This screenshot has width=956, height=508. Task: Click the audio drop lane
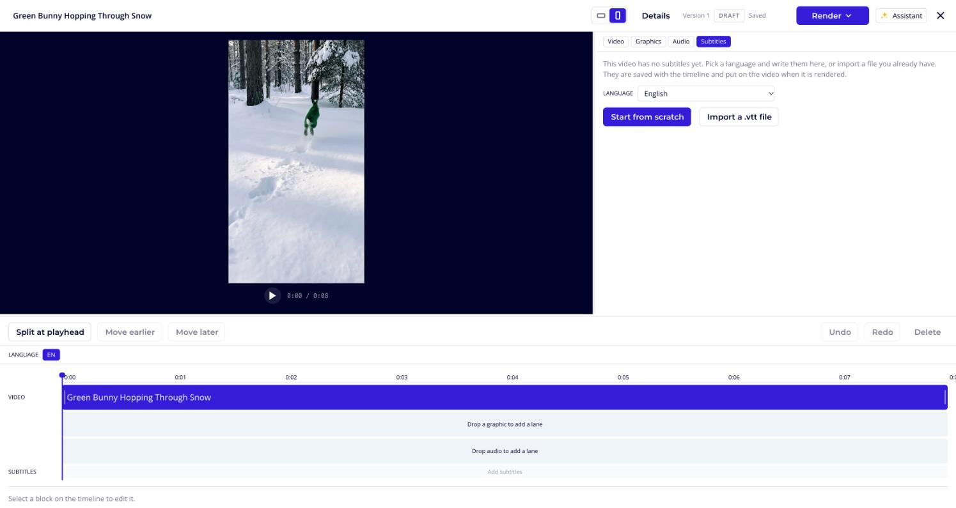click(505, 451)
